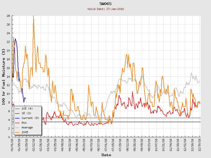Click the 100 hr Fuel Moisture axis title
This screenshot has width=211, height=158.
point(4,76)
